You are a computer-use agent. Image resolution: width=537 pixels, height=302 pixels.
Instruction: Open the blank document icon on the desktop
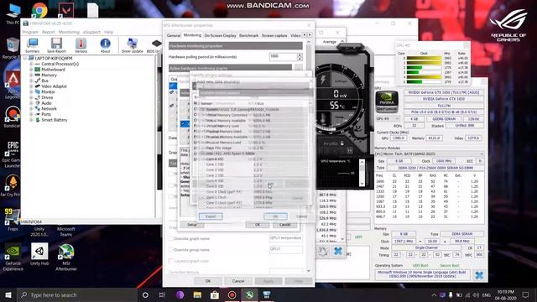click(x=92, y=10)
